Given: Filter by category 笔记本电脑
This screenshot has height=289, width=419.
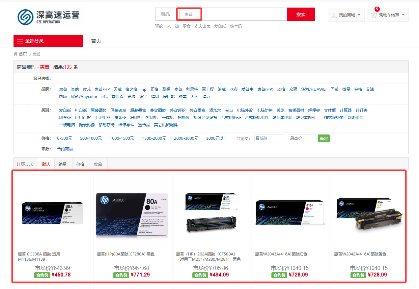Looking at the screenshot, I should pos(282,118).
